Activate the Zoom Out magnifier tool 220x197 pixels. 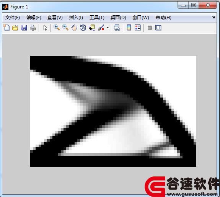[x=65, y=28]
